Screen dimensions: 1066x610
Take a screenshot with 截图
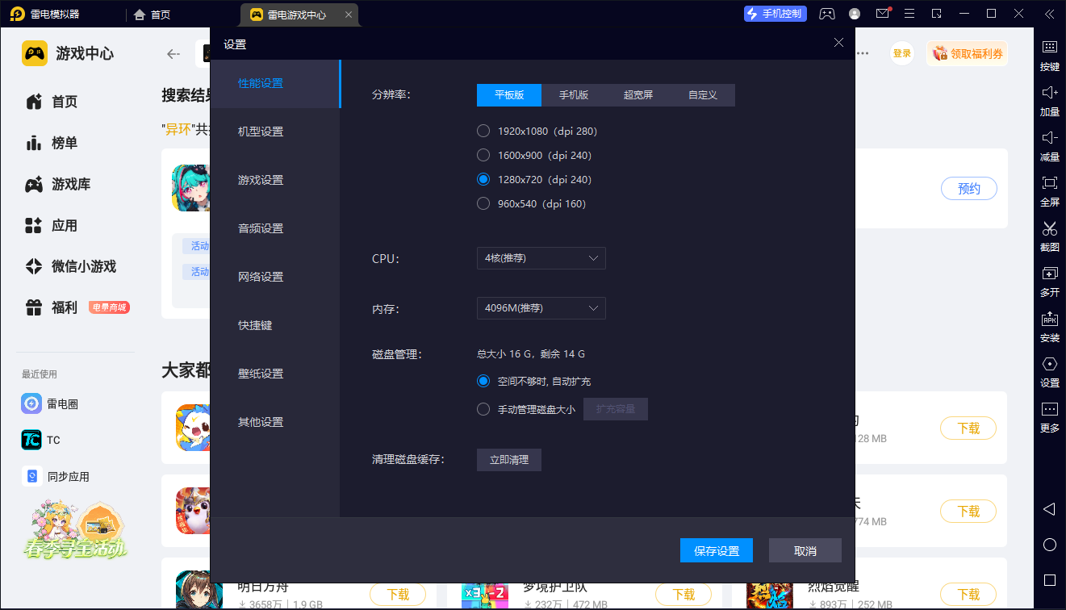pyautogui.click(x=1049, y=236)
